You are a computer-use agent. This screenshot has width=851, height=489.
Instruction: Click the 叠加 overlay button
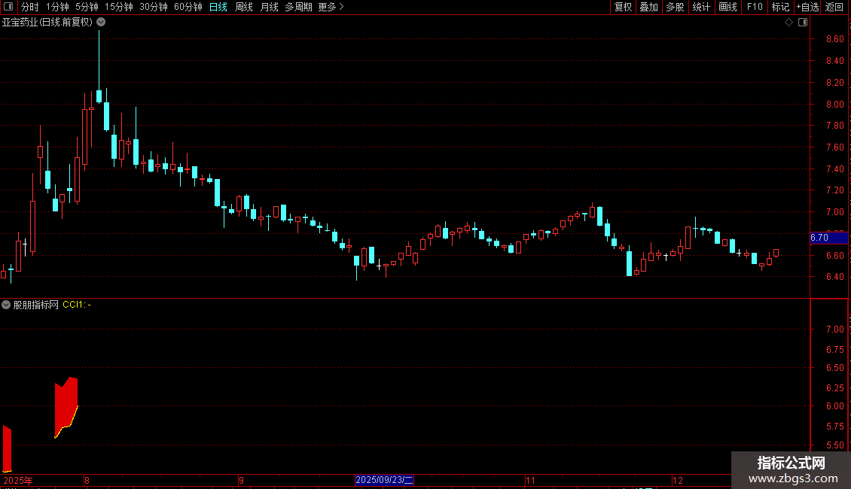click(x=648, y=7)
